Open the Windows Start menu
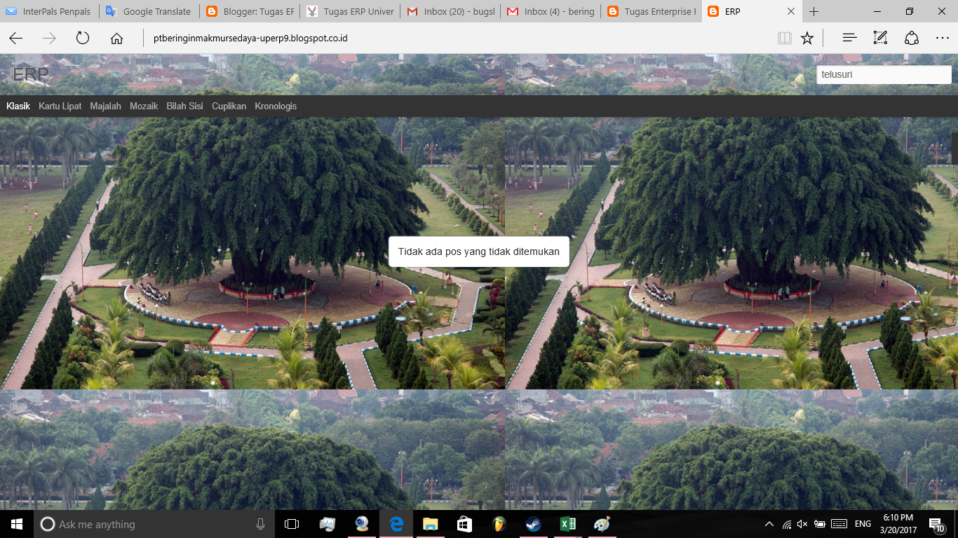Screen dimensions: 958x538 pyautogui.click(x=17, y=524)
